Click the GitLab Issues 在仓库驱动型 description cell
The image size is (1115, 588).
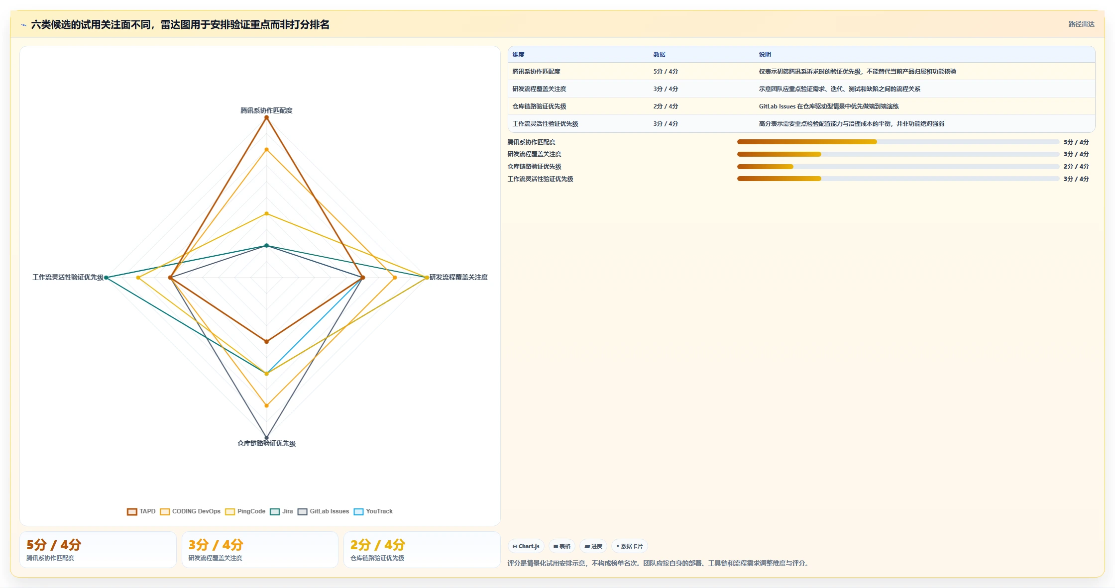coord(829,106)
